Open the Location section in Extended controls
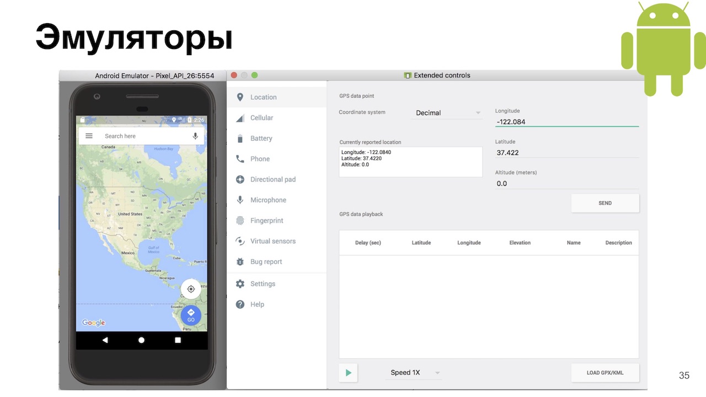706x397 pixels. [x=277, y=97]
